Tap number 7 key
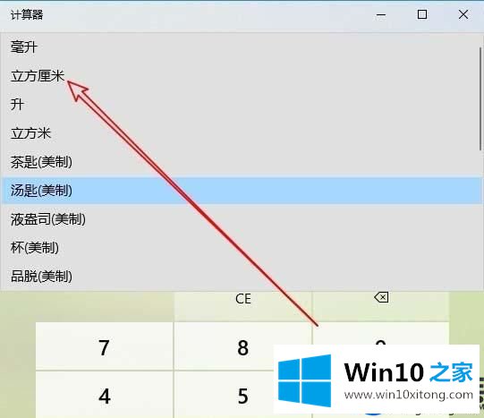484x418 pixels. (105, 347)
